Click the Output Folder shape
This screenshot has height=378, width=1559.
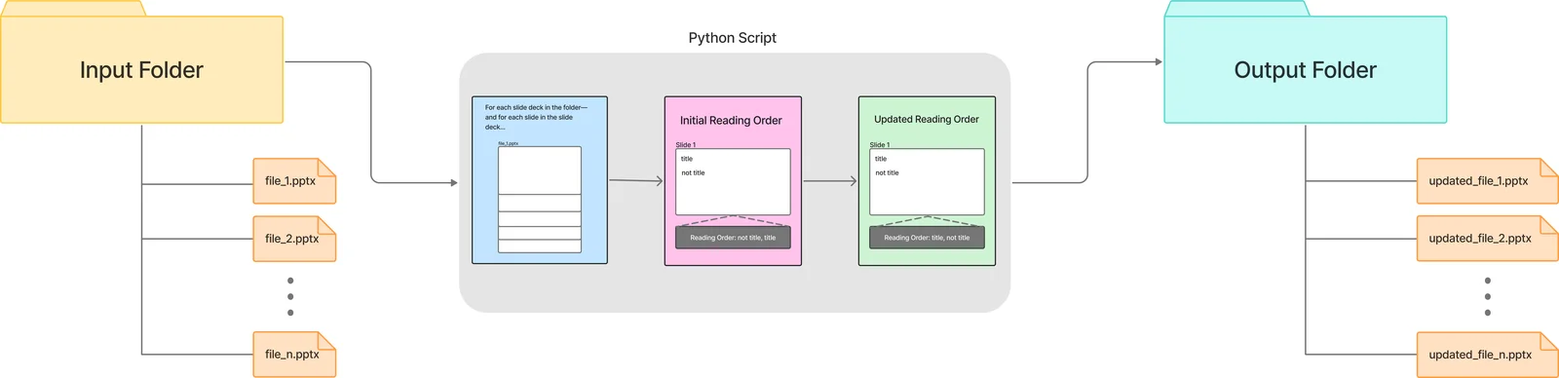pos(1305,70)
